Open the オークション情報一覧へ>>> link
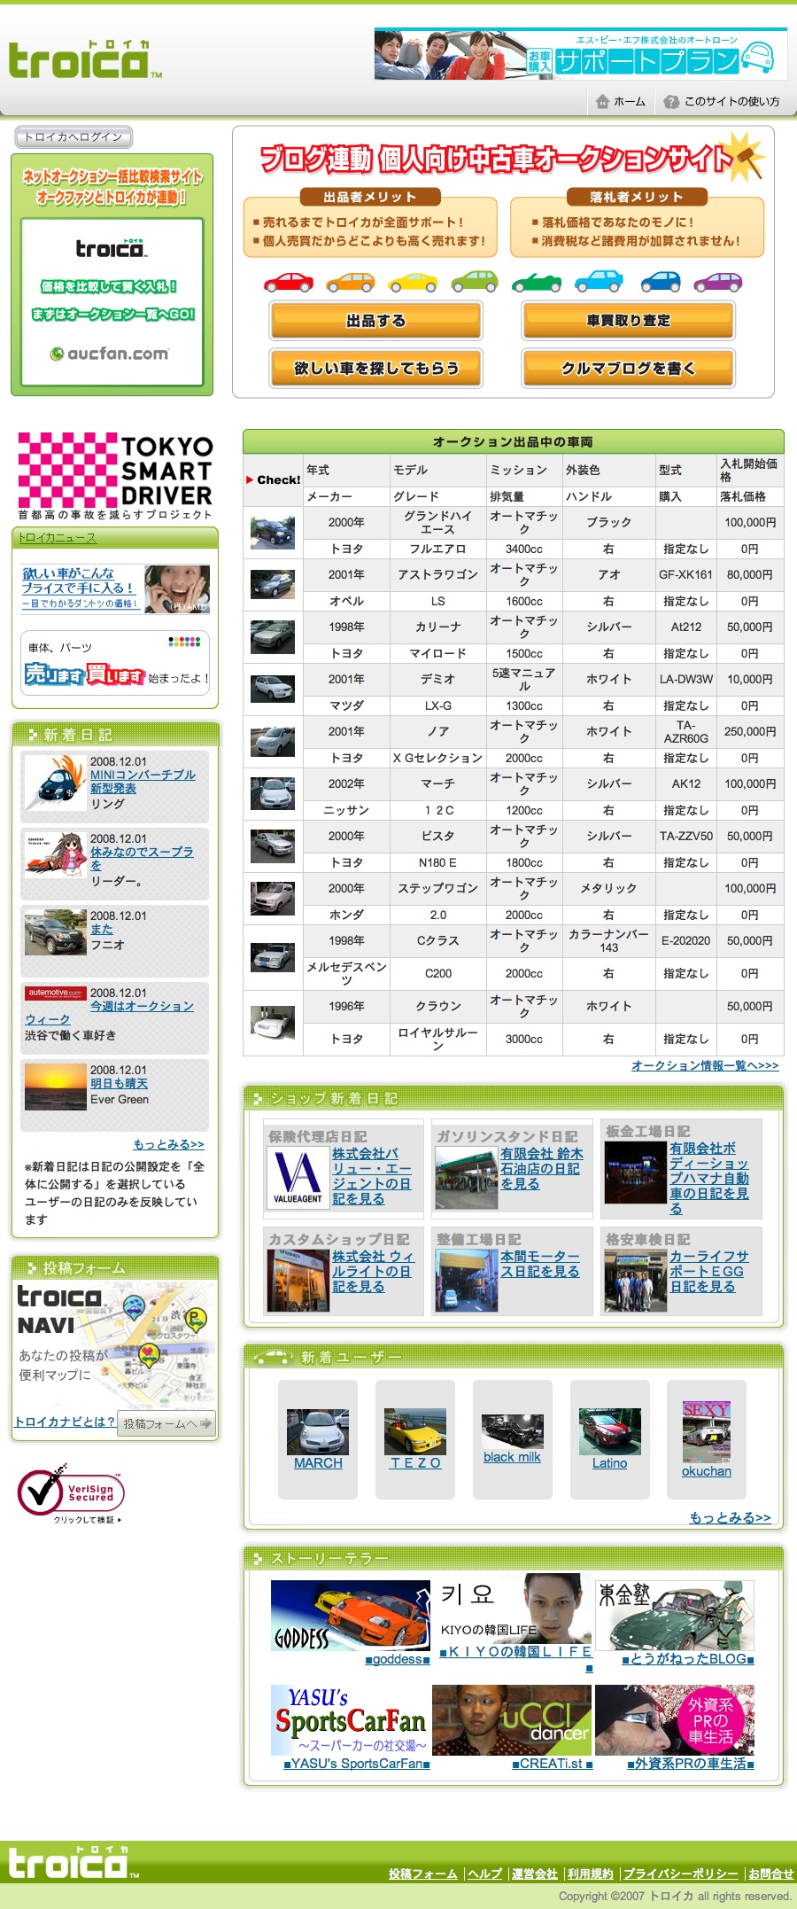797x1909 pixels. tap(705, 1065)
